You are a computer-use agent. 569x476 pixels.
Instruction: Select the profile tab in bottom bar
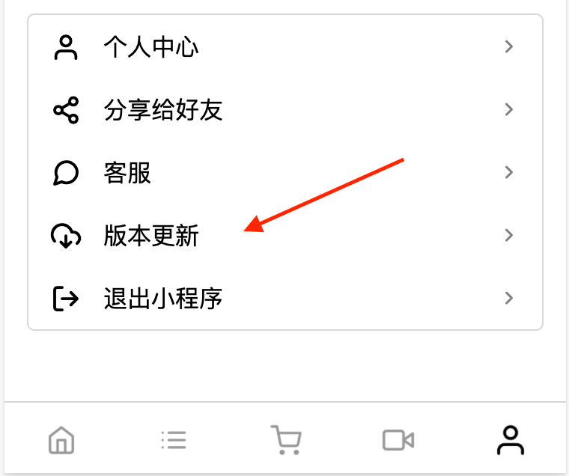click(510, 440)
